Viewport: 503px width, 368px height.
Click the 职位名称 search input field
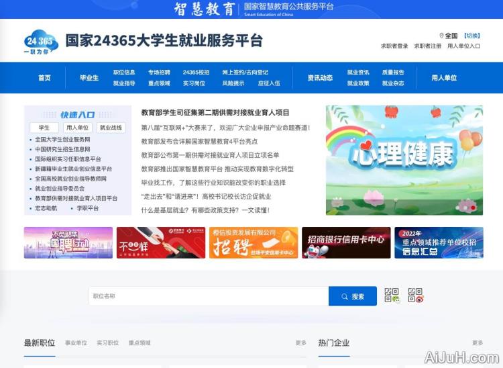209,296
